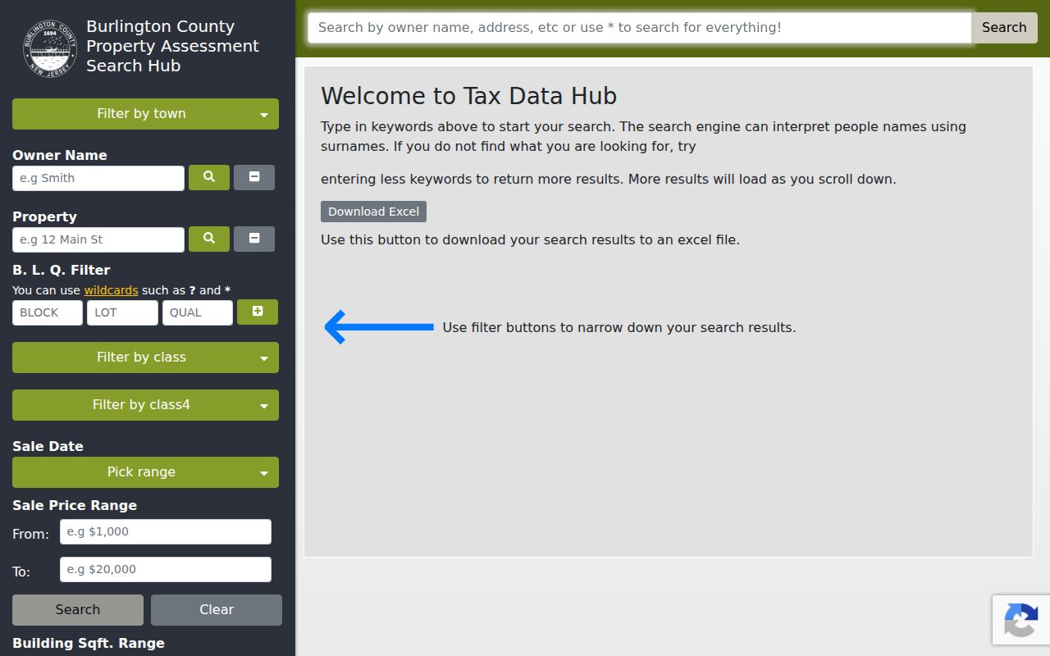
Task: Click the Owner Name minus button
Action: point(254,177)
